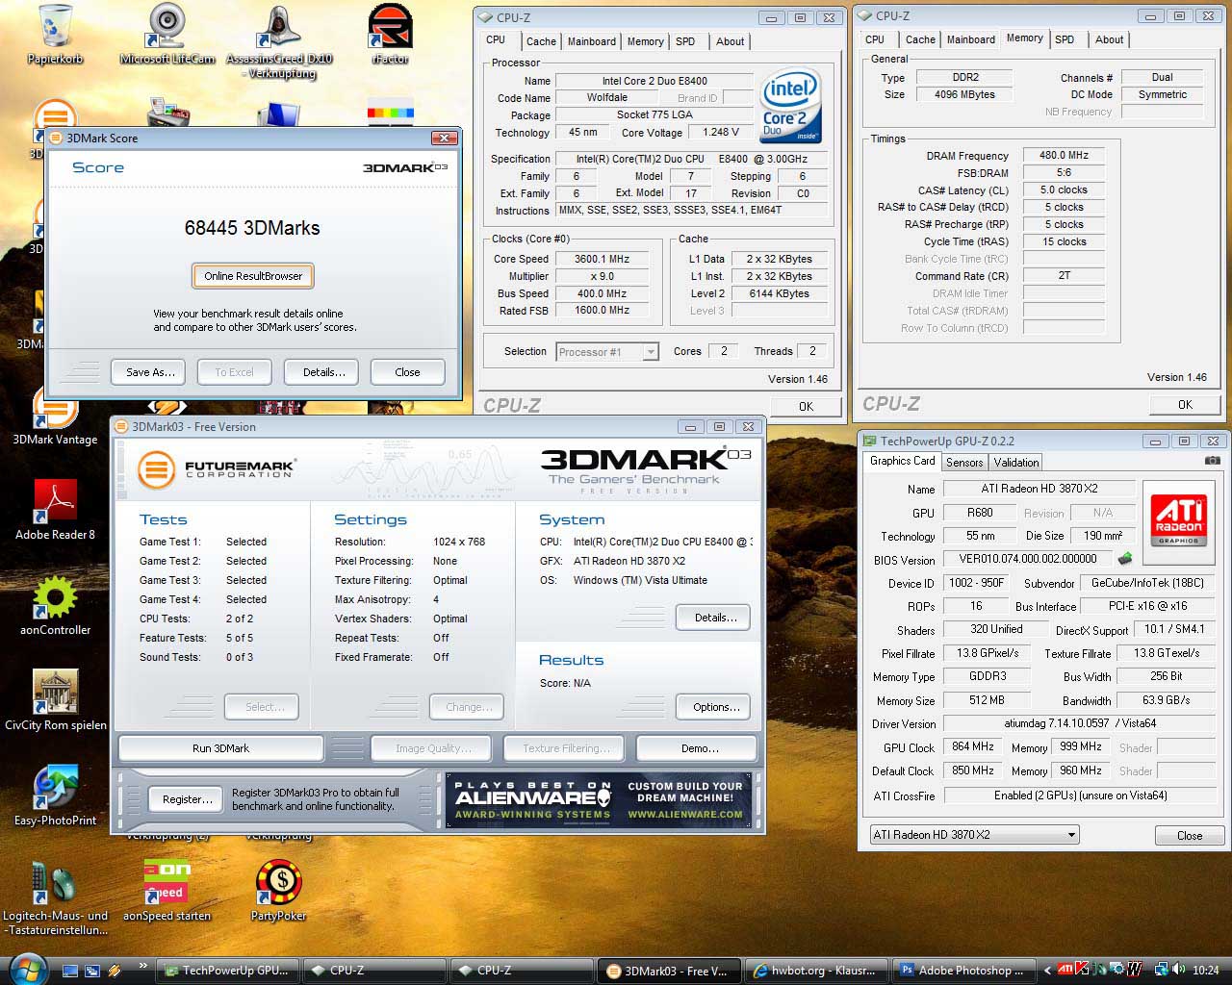This screenshot has width=1232, height=985.
Task: Switch to Cache tab in left CPU-Z window
Action: pyautogui.click(x=541, y=41)
